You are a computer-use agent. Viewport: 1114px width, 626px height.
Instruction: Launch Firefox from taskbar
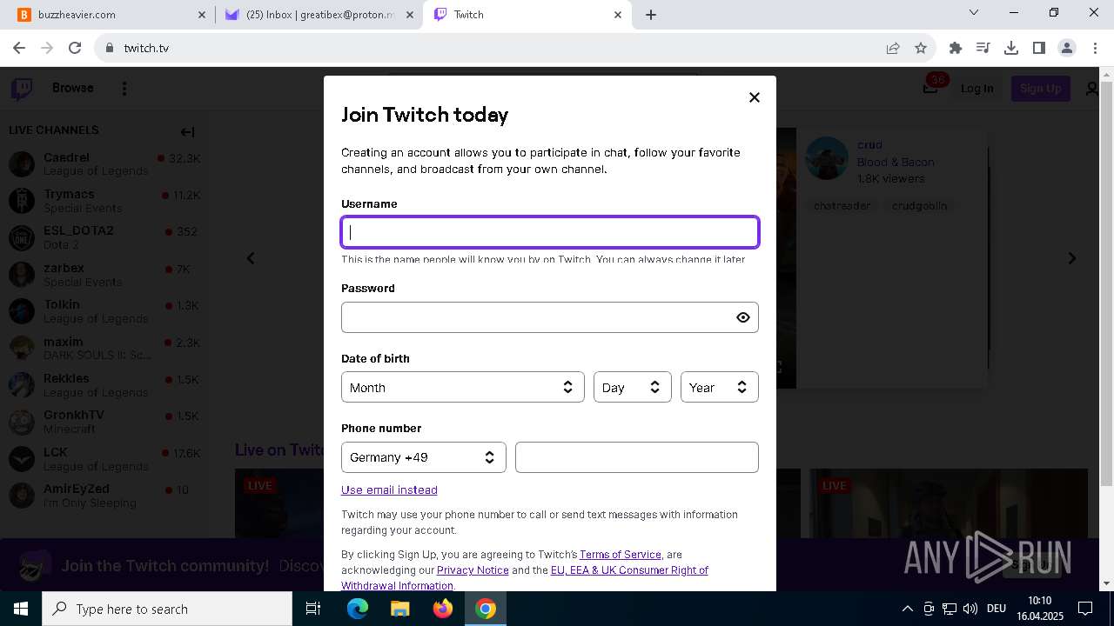pos(443,609)
